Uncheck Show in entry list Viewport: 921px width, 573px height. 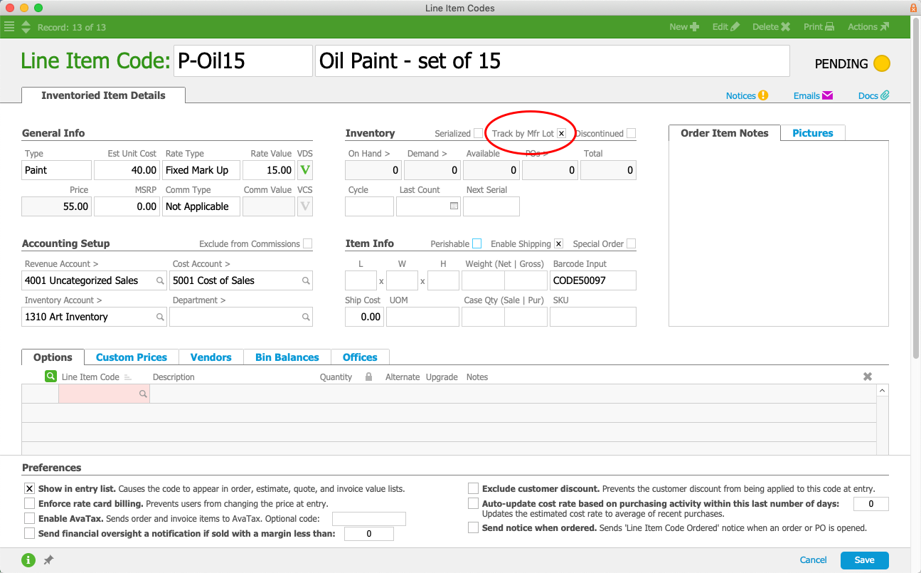(29, 489)
